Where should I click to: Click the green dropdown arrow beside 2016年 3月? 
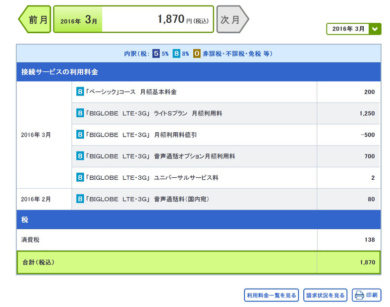click(x=375, y=29)
